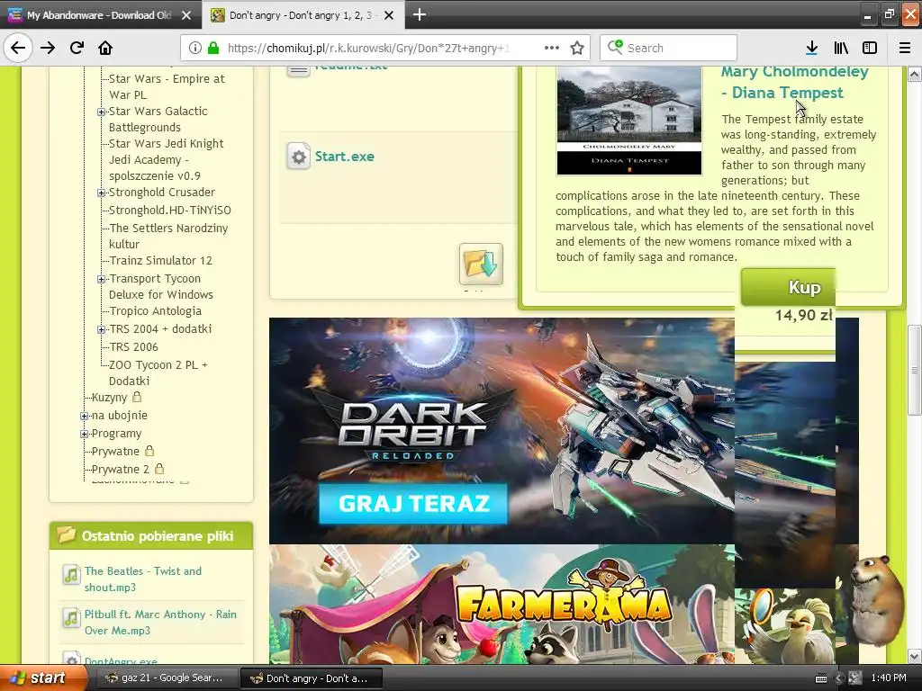
Task: Click the vertical scrollbar thumb
Action: pyautogui.click(x=915, y=370)
